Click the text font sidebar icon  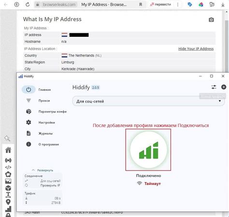pyautogui.click(x=8, y=195)
